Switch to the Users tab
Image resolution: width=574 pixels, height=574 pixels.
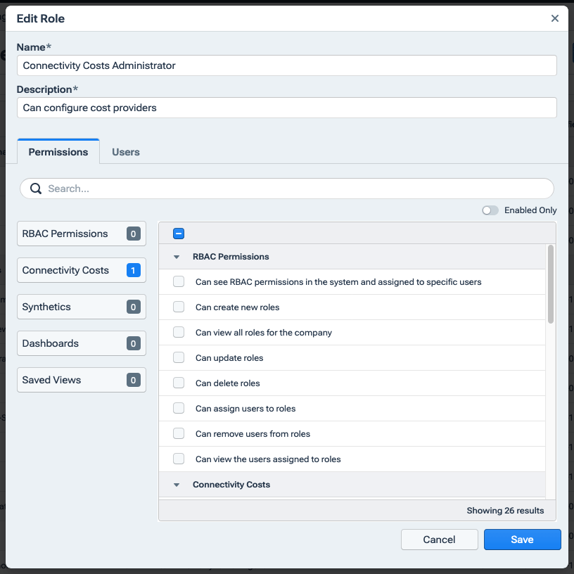coord(125,151)
